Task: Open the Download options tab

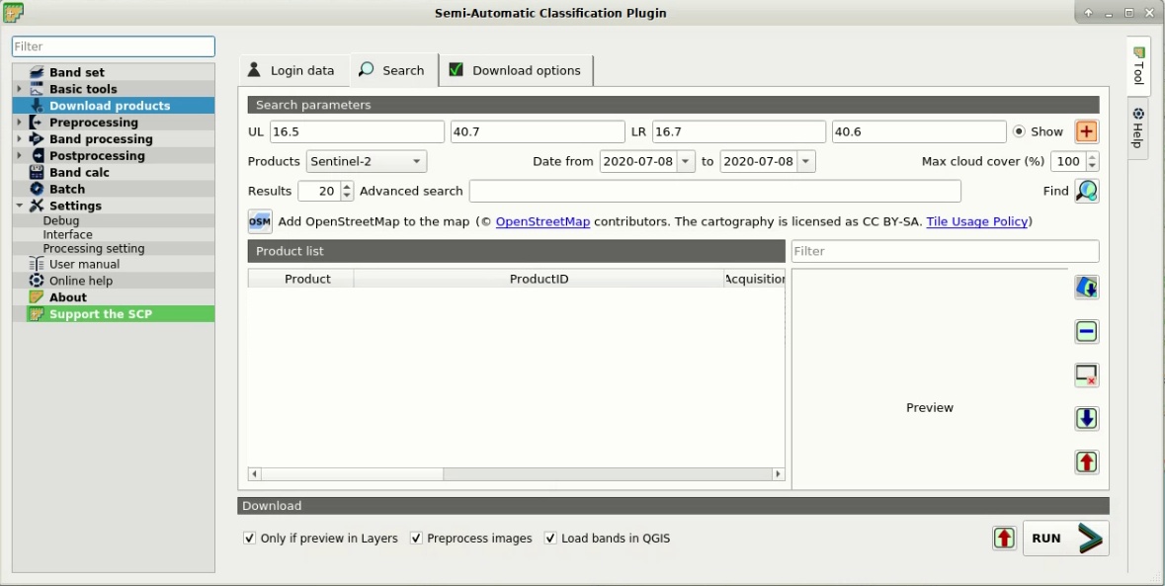Action: tap(517, 70)
